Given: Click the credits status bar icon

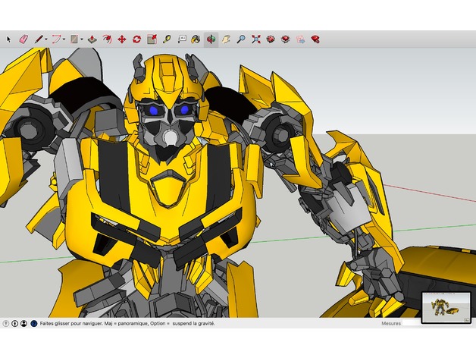Looking at the screenshot, I should coord(15,324).
